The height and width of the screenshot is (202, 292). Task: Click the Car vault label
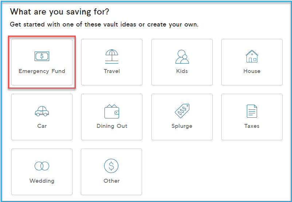[42, 126]
